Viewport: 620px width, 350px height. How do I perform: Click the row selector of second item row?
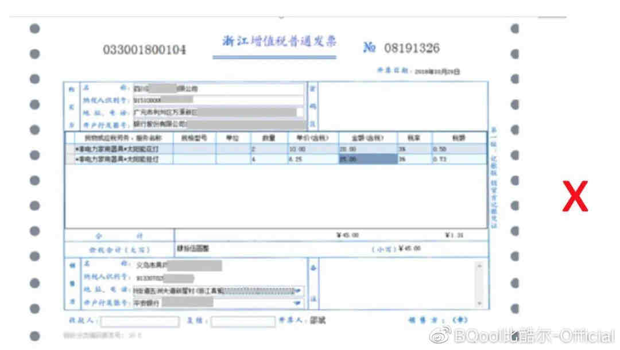click(x=70, y=159)
